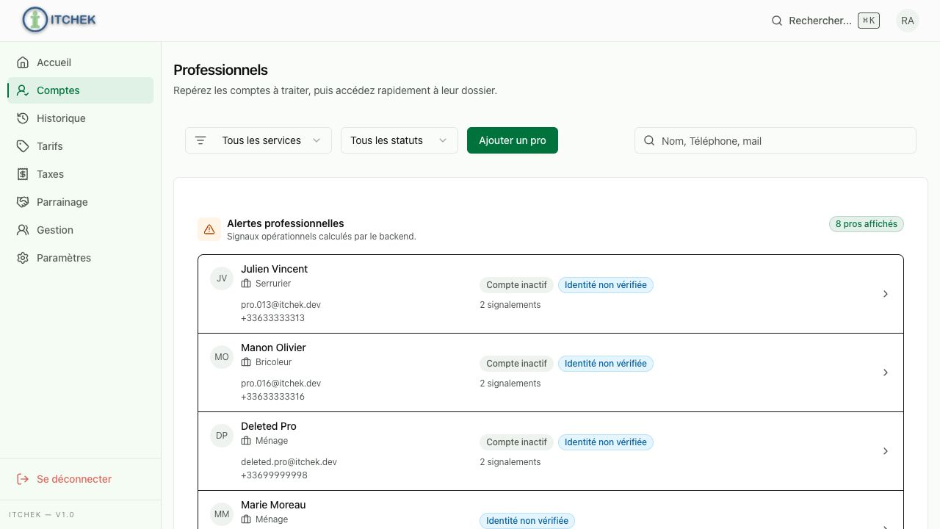Viewport: 940px width, 529px height.
Task: Click the MM avatar for Marie Moreau
Action: (x=222, y=514)
